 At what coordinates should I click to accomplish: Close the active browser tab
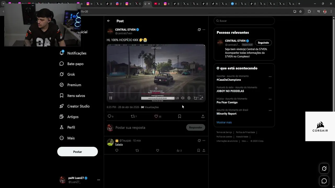click(x=149, y=4)
